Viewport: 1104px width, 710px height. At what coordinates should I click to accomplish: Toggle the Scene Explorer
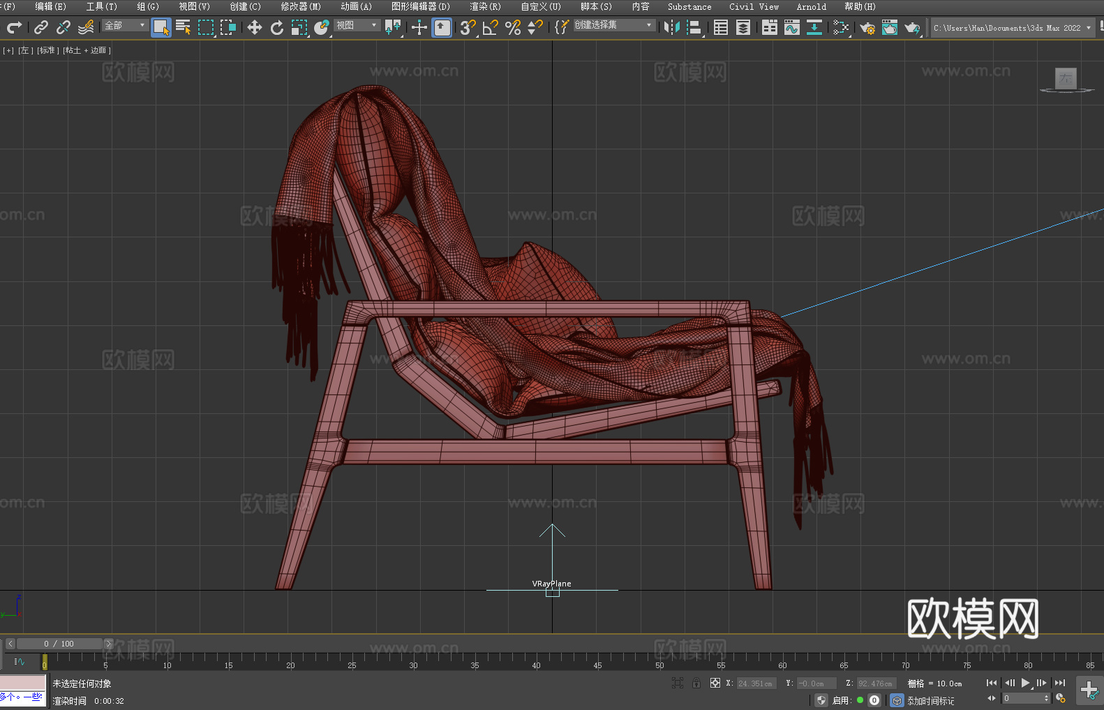click(721, 27)
